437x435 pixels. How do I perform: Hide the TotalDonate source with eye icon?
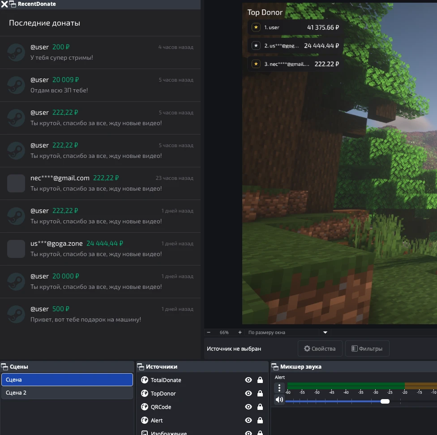(x=248, y=380)
